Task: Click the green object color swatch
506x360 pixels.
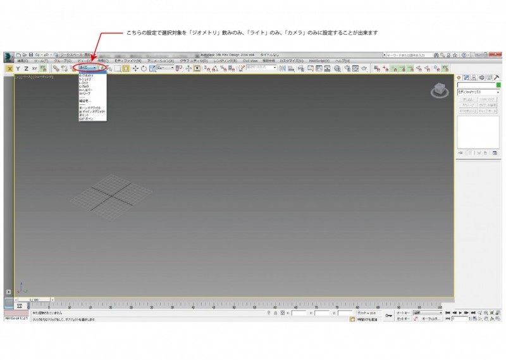Action: pyautogui.click(x=498, y=85)
